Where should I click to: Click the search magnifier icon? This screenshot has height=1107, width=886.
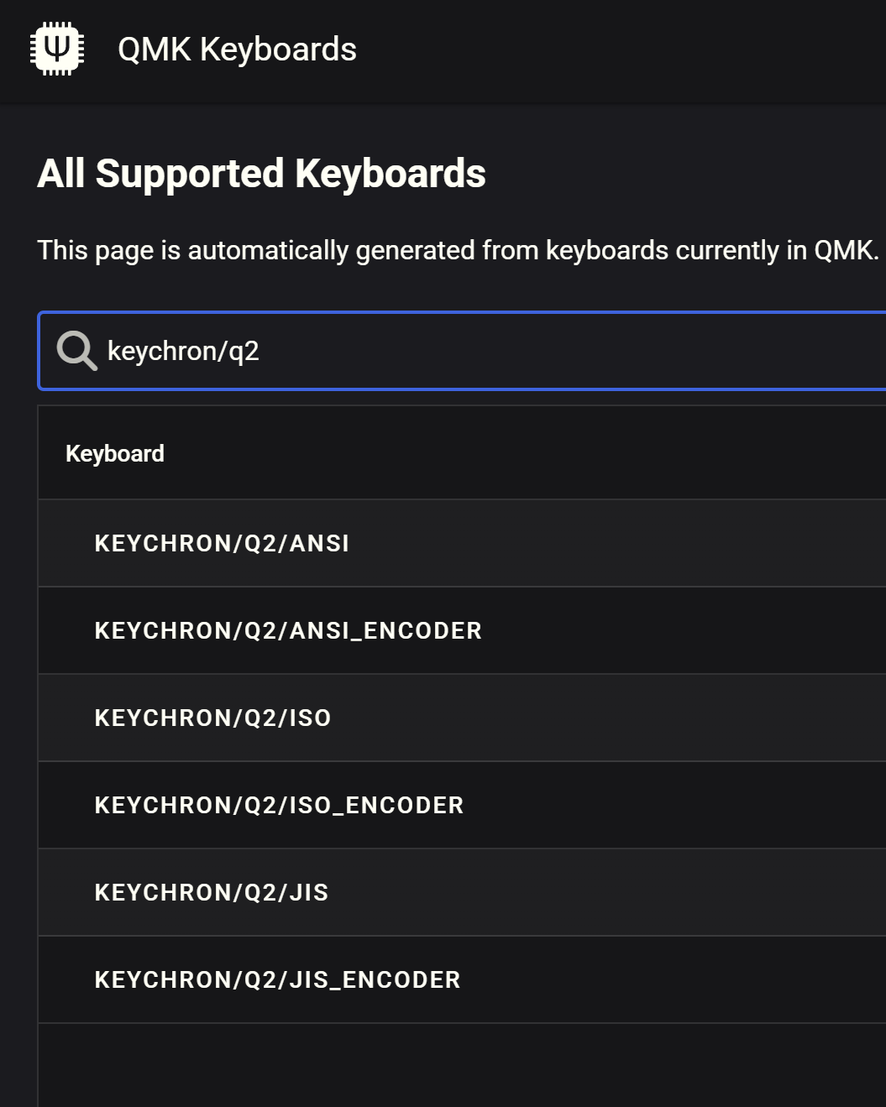[x=76, y=351]
